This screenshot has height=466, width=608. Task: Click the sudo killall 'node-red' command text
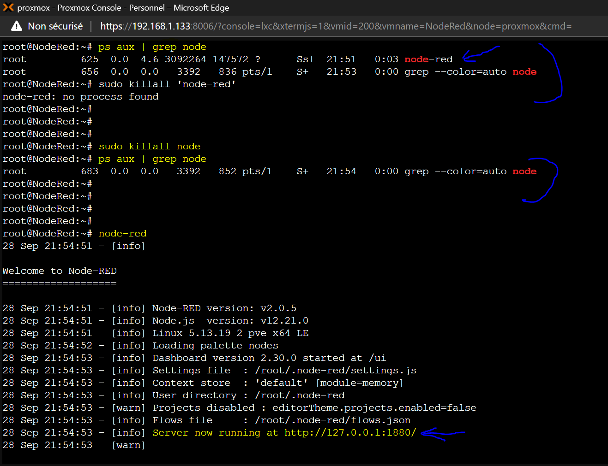pos(168,84)
